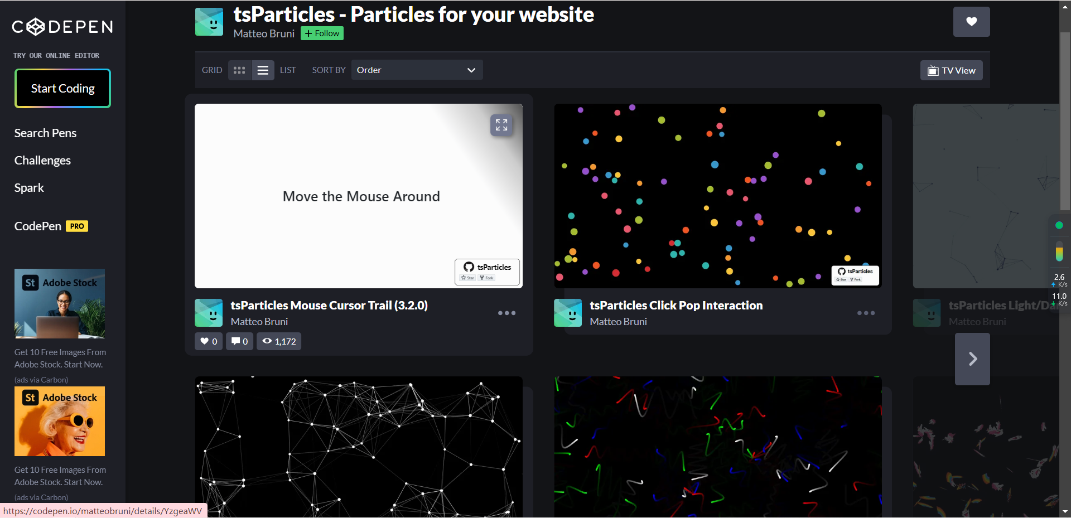Switch to grid view icon
This screenshot has height=518, width=1071.
coord(239,70)
